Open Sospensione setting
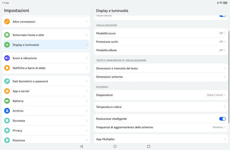The image size is (230, 150). coord(161,95)
